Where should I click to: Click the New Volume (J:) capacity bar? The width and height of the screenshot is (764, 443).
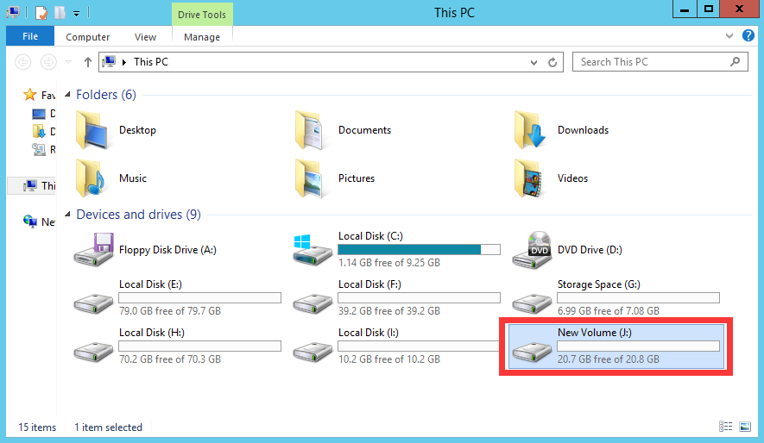pyautogui.click(x=638, y=346)
